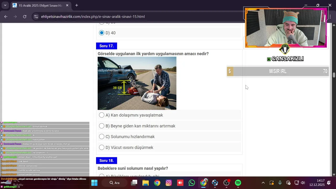Open WhatsApp from the taskbar
The height and width of the screenshot is (189, 336).
coord(192,183)
